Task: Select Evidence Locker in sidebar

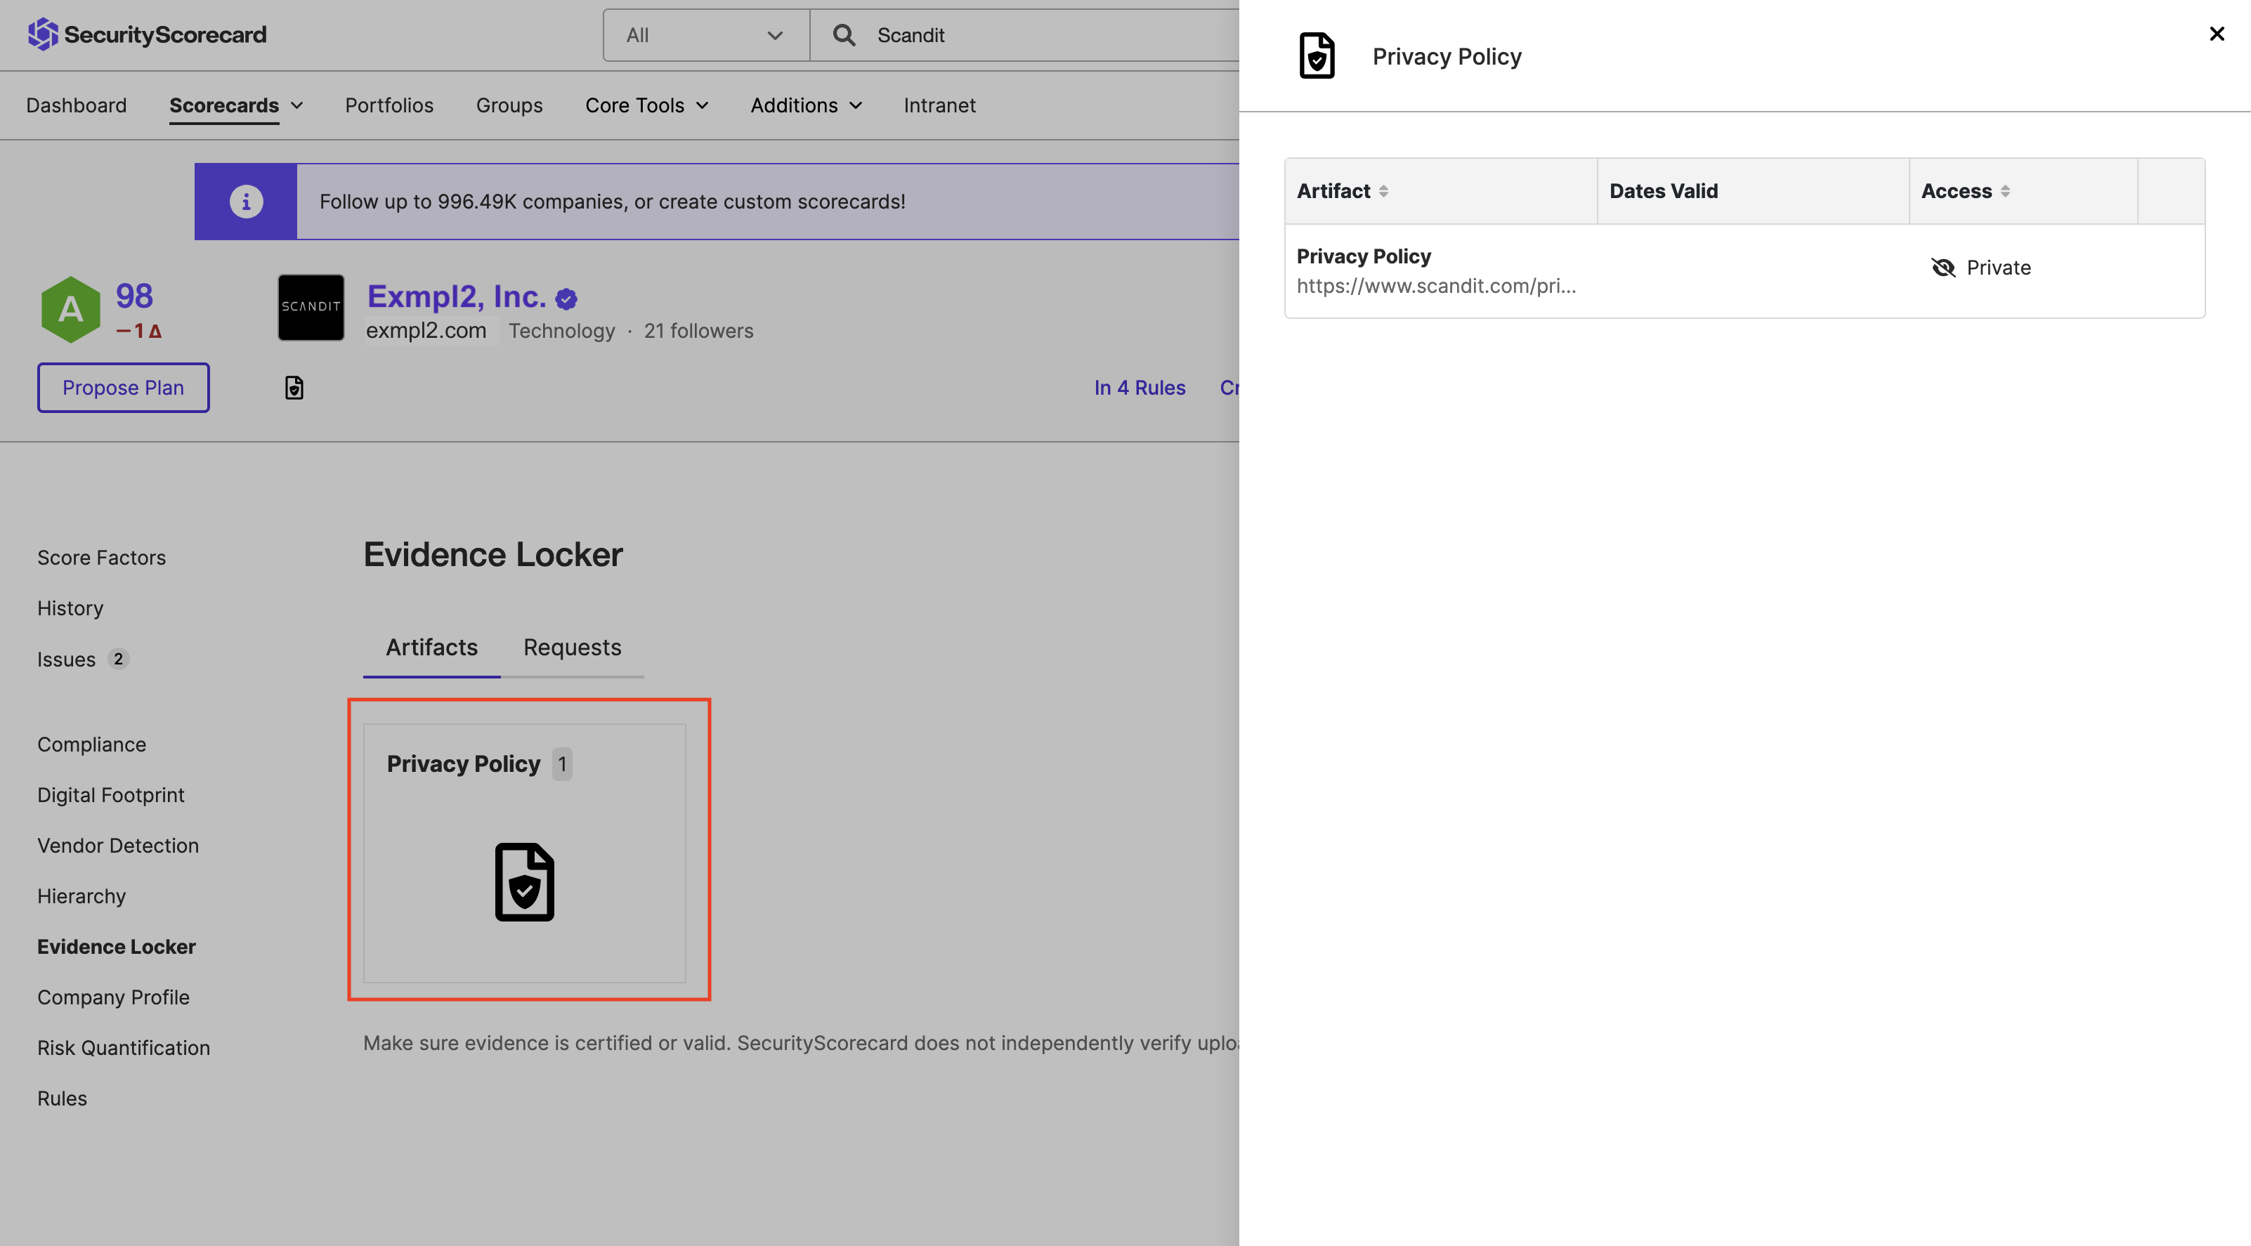Action: 116,946
